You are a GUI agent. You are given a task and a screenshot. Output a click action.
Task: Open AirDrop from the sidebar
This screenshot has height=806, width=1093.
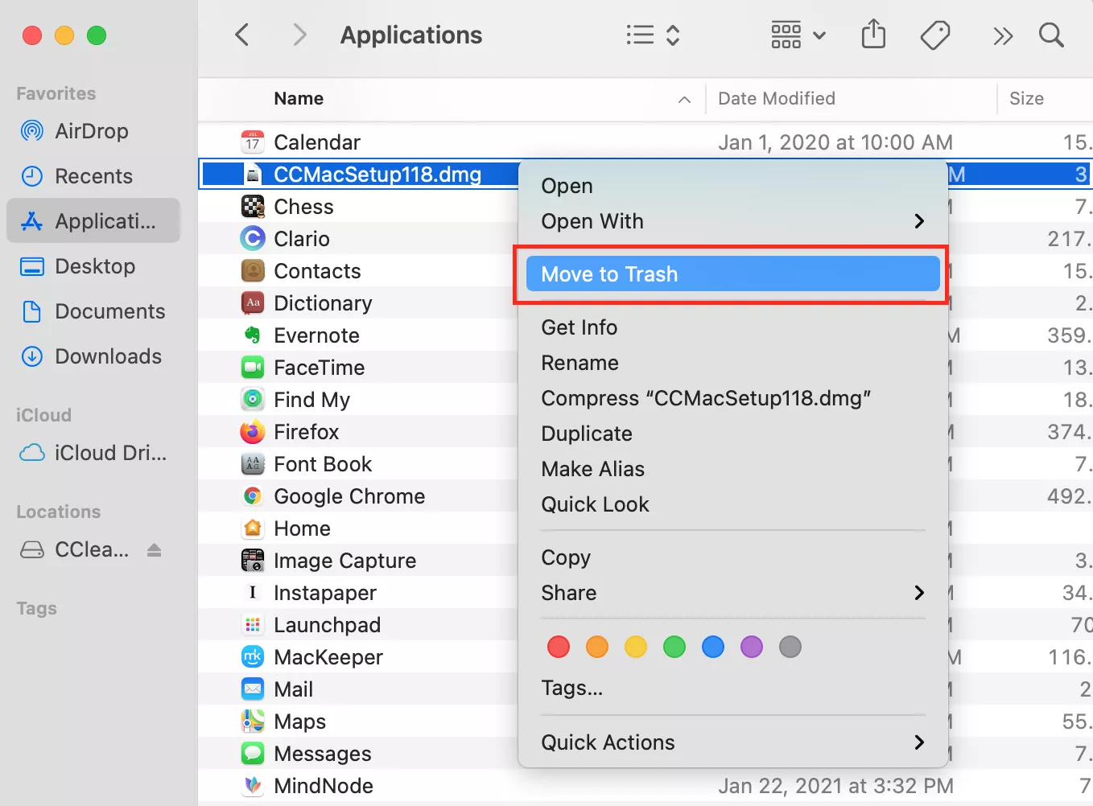pos(91,131)
